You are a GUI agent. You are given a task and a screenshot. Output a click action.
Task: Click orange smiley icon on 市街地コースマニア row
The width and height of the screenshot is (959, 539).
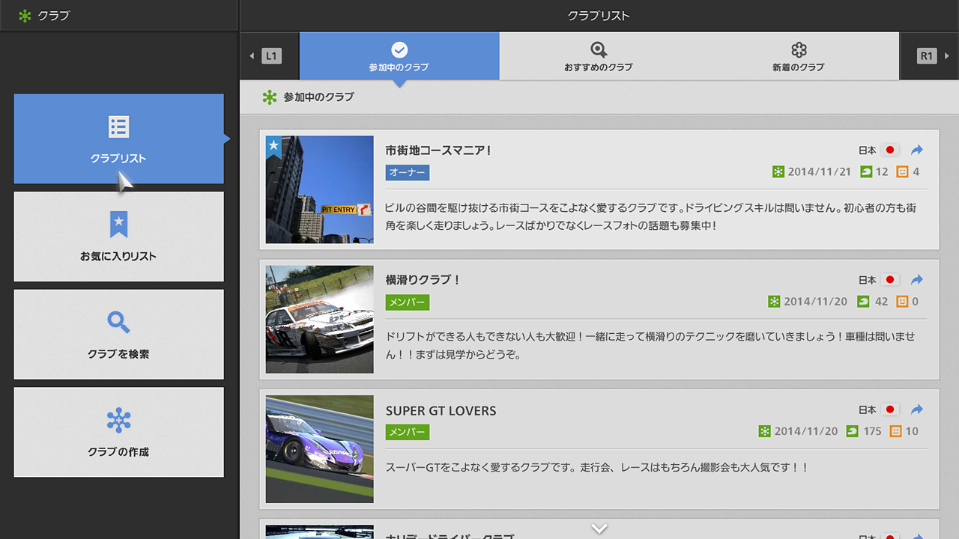(902, 172)
